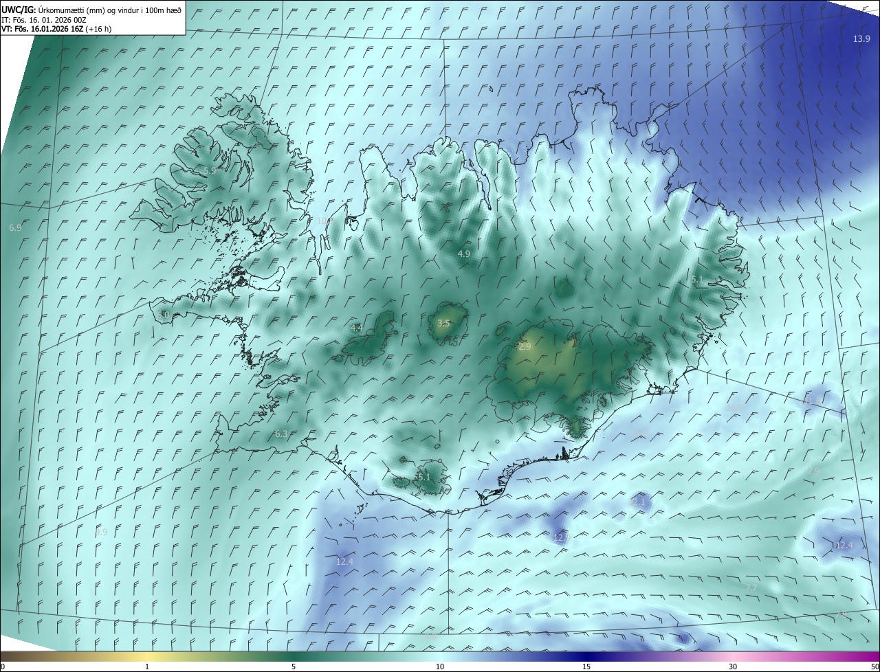Select the 5.9 value in the Westfjords
The width and height of the screenshot is (880, 672).
point(210,170)
